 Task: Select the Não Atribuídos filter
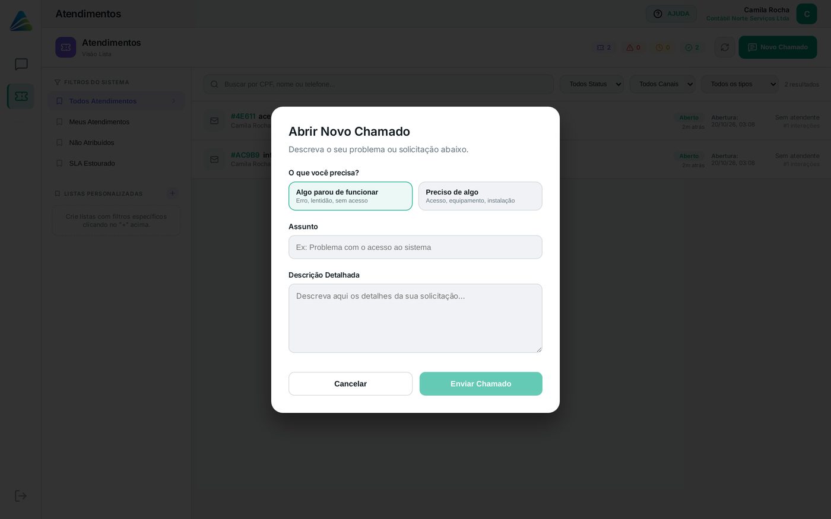pyautogui.click(x=116, y=143)
